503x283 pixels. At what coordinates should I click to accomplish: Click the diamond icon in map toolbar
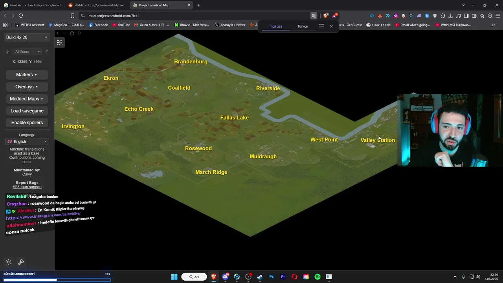[x=79, y=33]
